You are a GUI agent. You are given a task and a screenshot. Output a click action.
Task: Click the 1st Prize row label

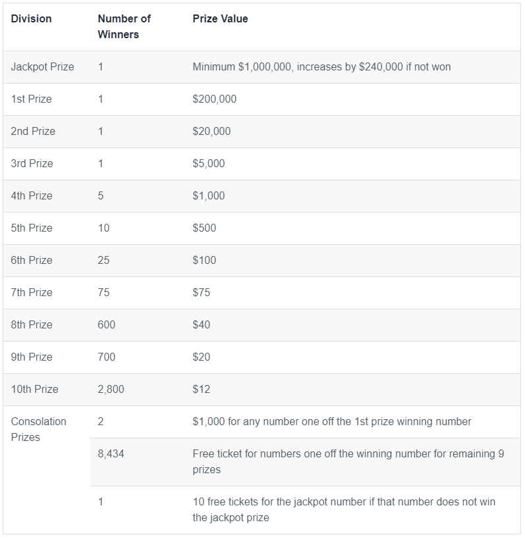coord(31,99)
